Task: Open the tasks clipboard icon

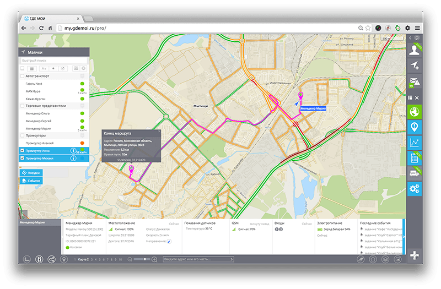Action: pyautogui.click(x=415, y=158)
